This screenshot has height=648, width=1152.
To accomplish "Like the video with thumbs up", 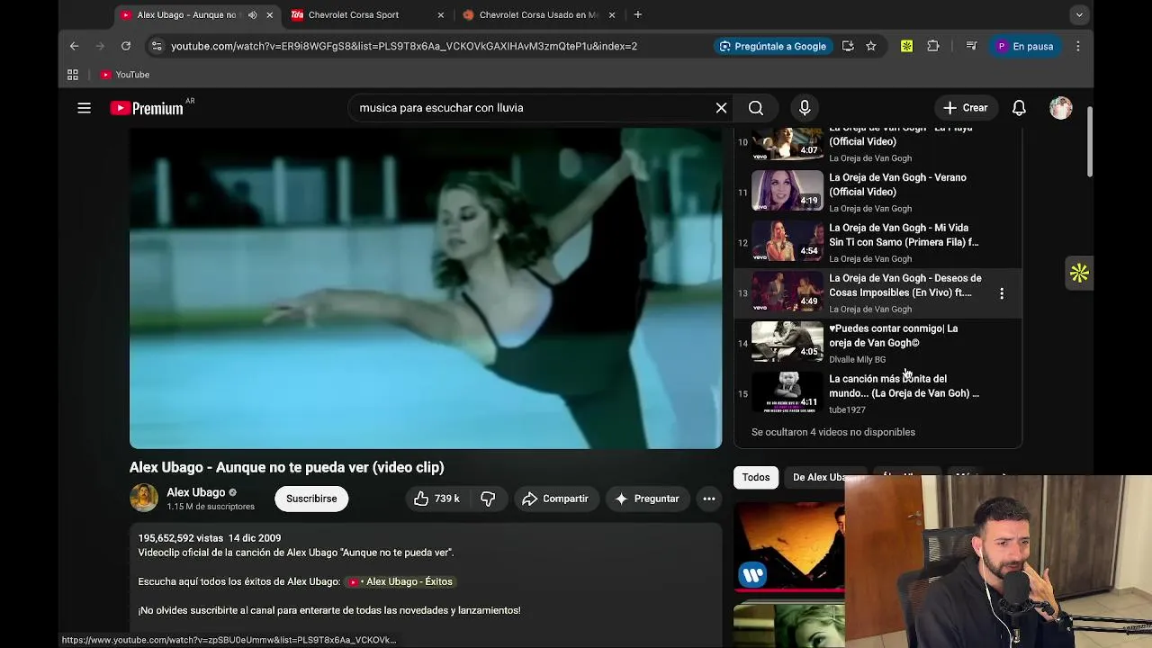I will (x=437, y=499).
